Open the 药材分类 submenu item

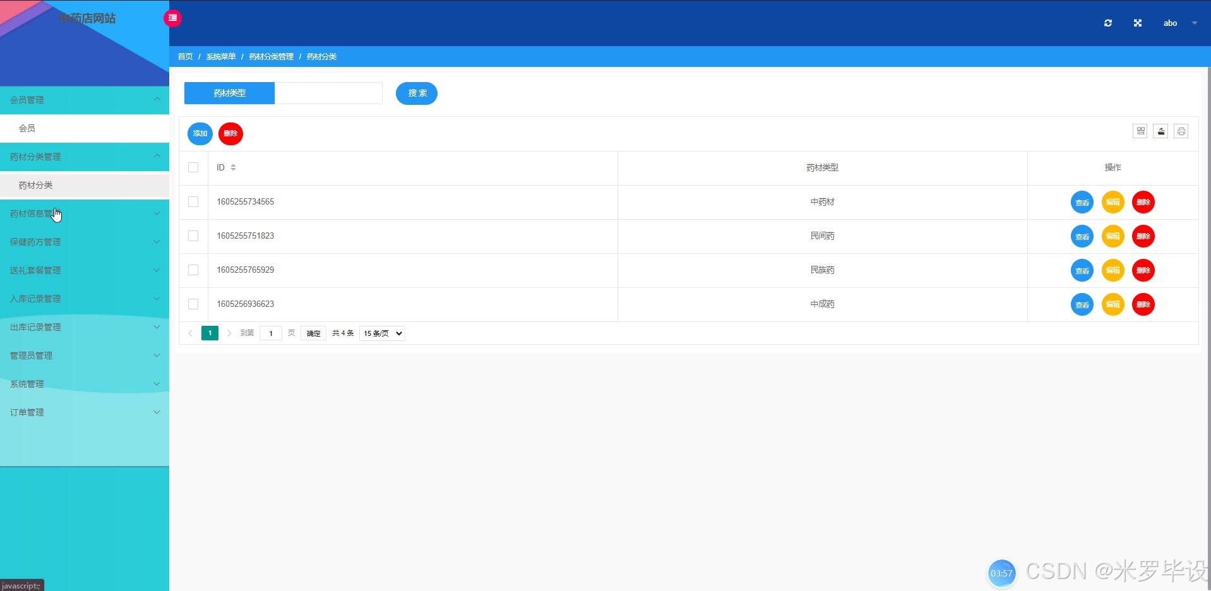point(85,185)
